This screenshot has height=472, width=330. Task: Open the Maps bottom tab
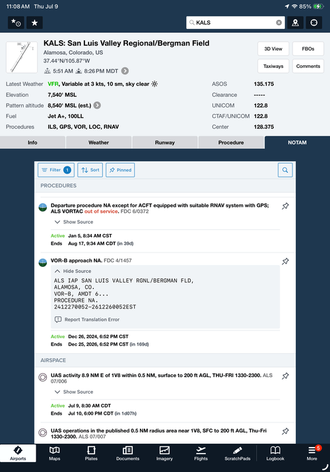[x=55, y=454]
